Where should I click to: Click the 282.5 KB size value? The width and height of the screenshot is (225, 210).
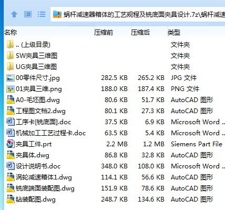point(114,78)
